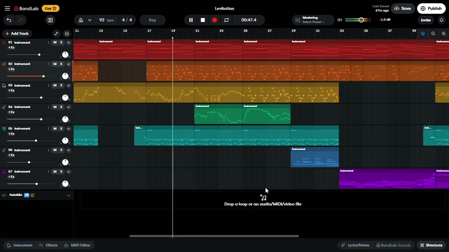Mute track 02 Instrument

tap(55, 64)
